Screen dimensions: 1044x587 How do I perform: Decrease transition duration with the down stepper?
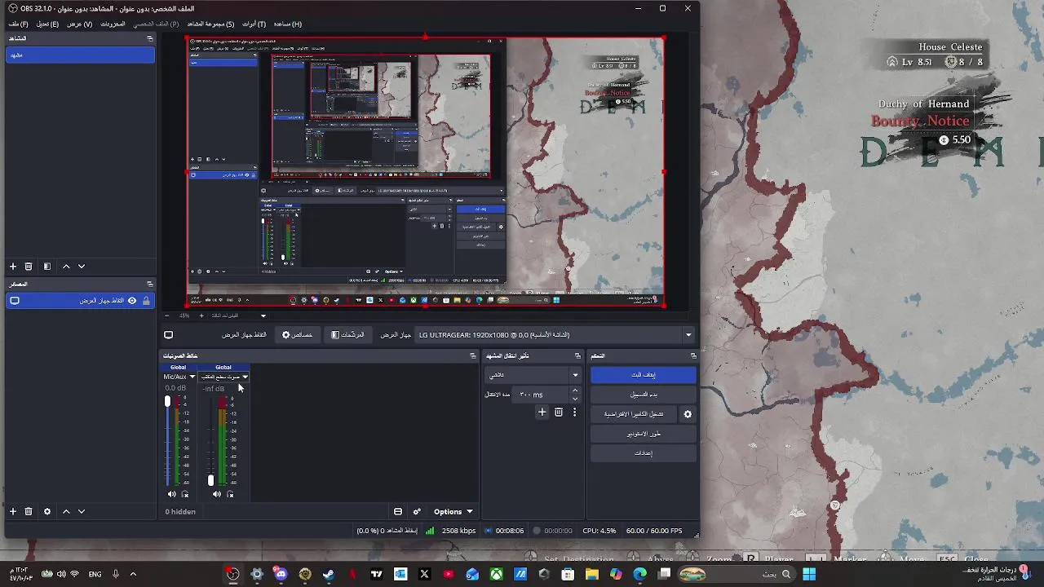[x=575, y=399]
